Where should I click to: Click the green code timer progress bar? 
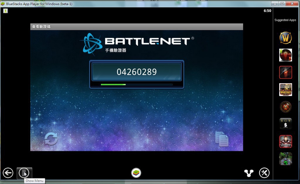coord(137,84)
